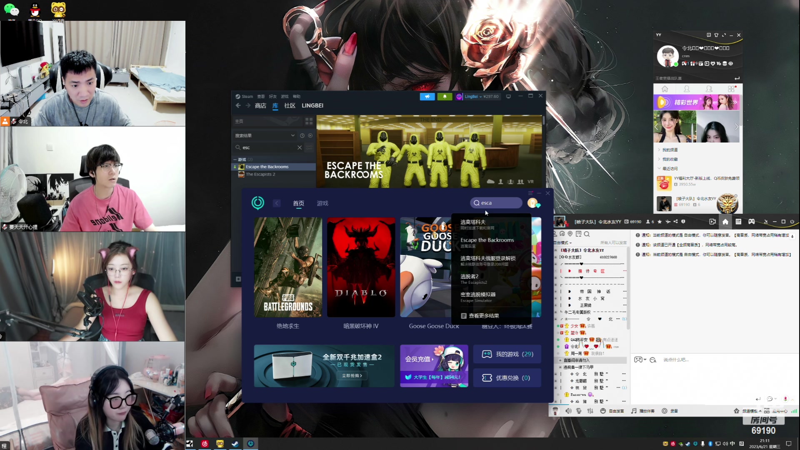Open Steam 好友 friends menu
800x450 pixels.
273,96
